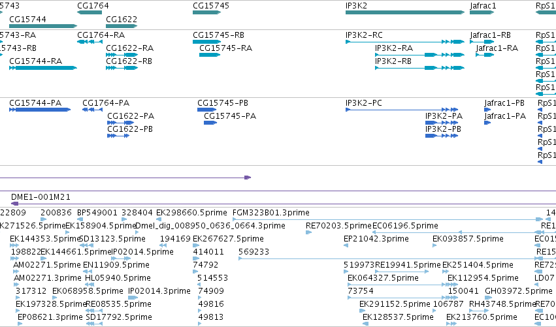
Task: Click the RH43748.5prime EST label
Action: click(502, 304)
